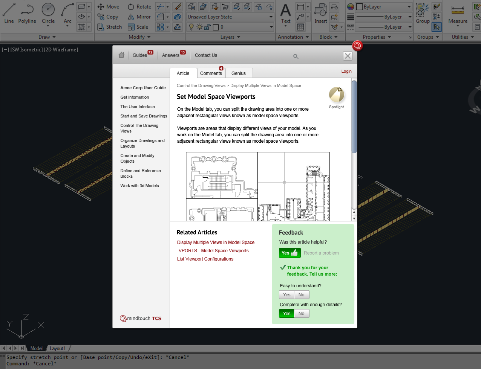Viewport: 481px width, 369px height.
Task: Click the Array tool icon
Action: [160, 27]
